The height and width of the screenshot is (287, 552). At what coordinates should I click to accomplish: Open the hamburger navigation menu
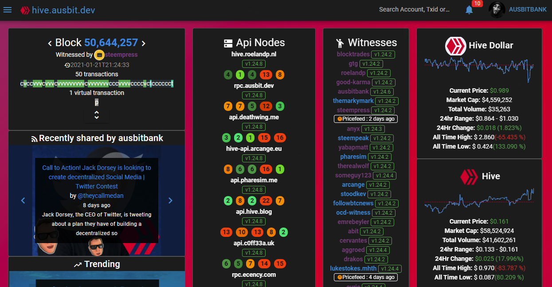tap(8, 10)
